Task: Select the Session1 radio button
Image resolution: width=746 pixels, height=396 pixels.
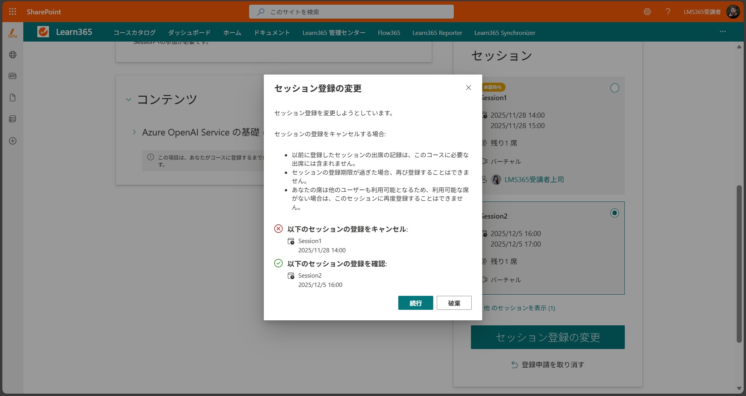Action: pyautogui.click(x=615, y=88)
